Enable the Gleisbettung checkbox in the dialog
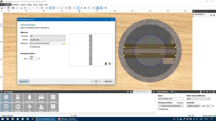This screenshot has width=216, height=121. pos(31,47)
